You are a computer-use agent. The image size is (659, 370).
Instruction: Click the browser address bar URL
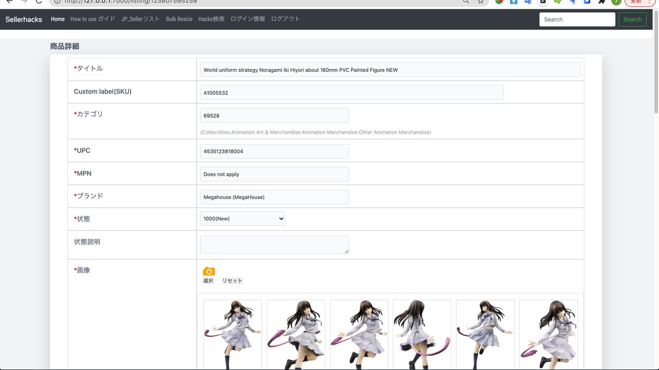(x=131, y=2)
